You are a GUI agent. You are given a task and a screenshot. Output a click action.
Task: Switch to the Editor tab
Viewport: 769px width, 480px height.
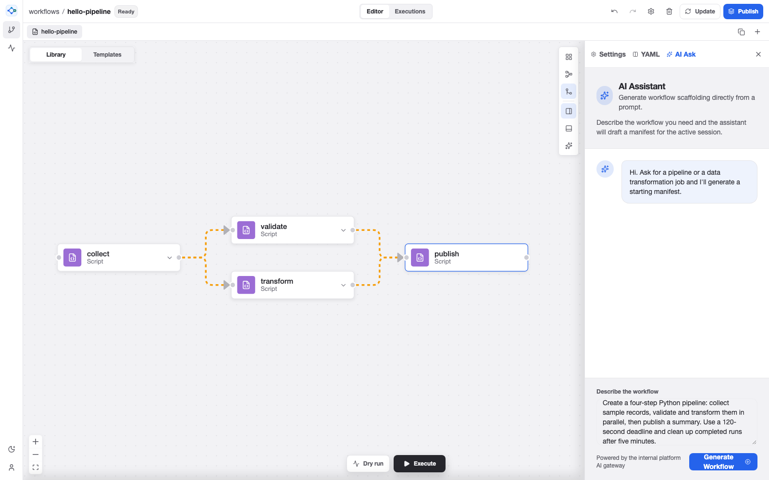coord(375,12)
